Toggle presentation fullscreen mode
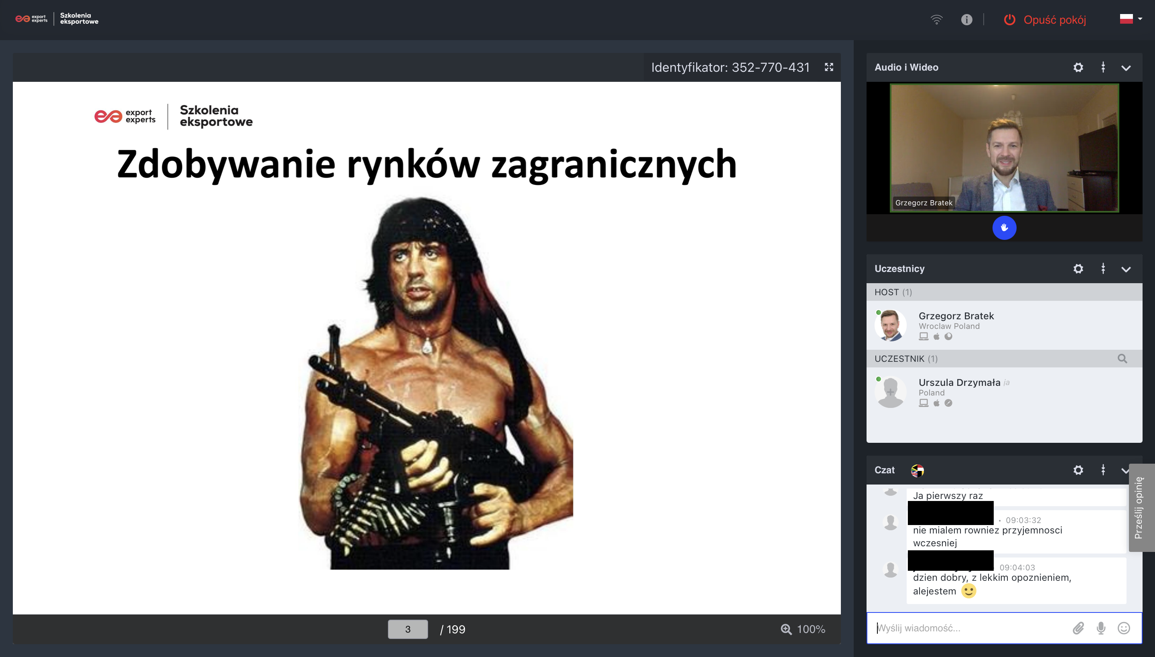This screenshot has height=657, width=1155. pos(829,67)
